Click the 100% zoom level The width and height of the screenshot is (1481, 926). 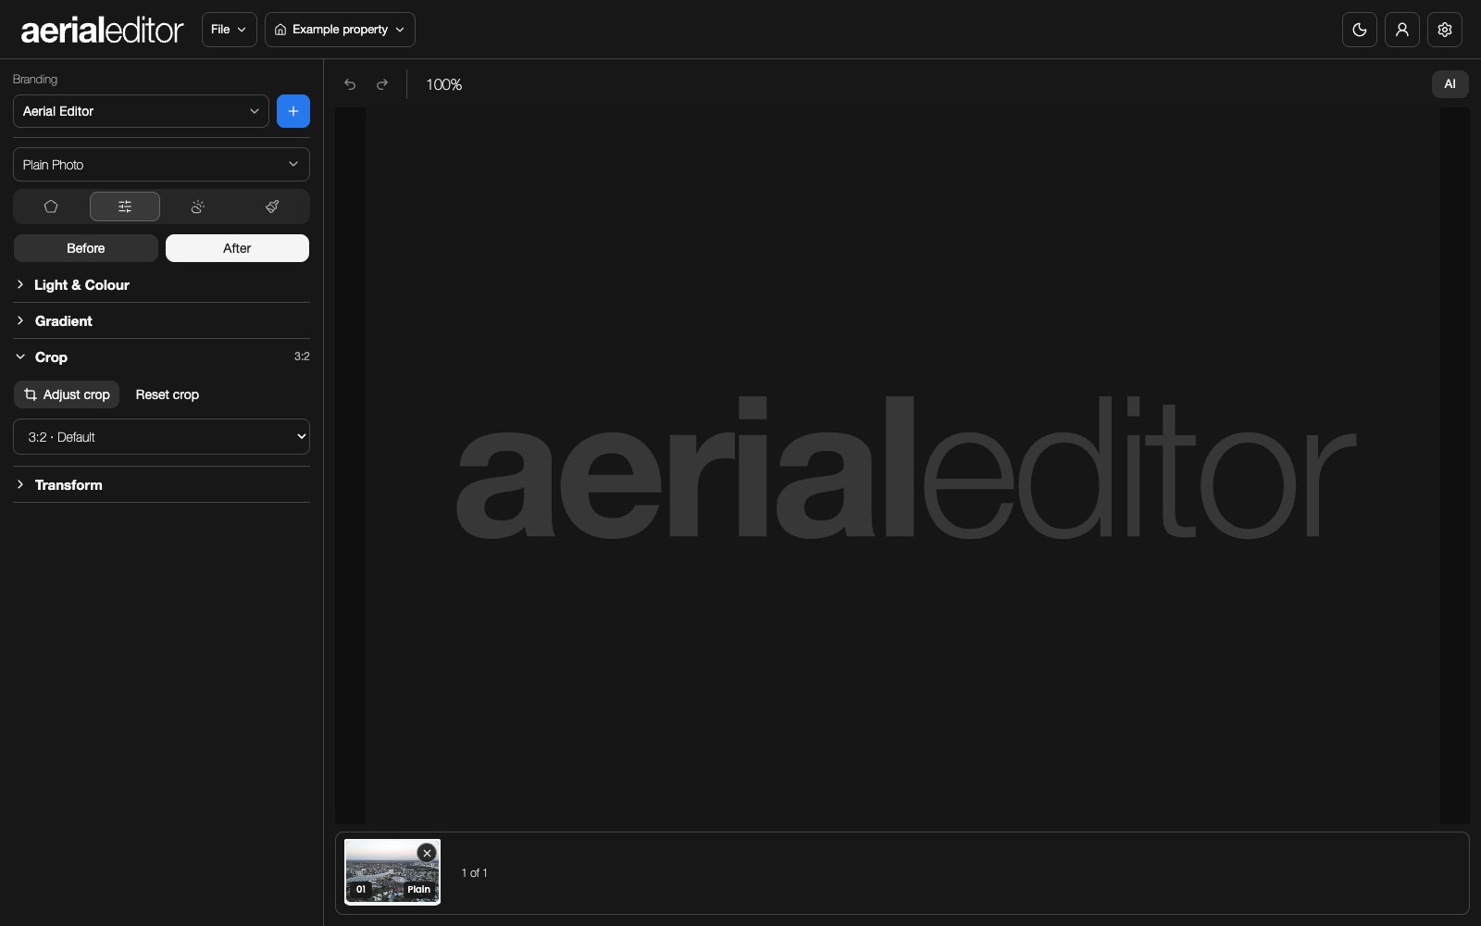pyautogui.click(x=443, y=85)
